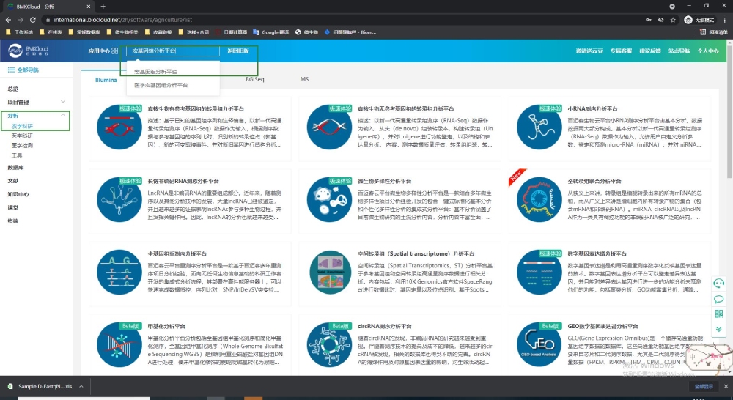Click the customer service headset icon
This screenshot has height=400, width=733.
(719, 284)
